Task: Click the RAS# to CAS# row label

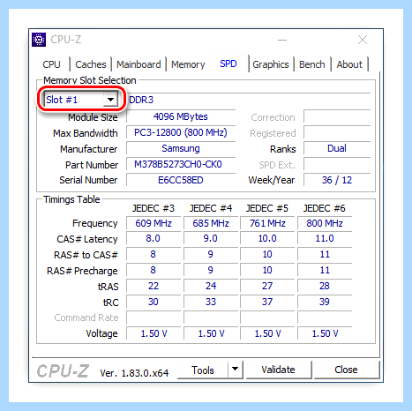Action: click(86, 255)
